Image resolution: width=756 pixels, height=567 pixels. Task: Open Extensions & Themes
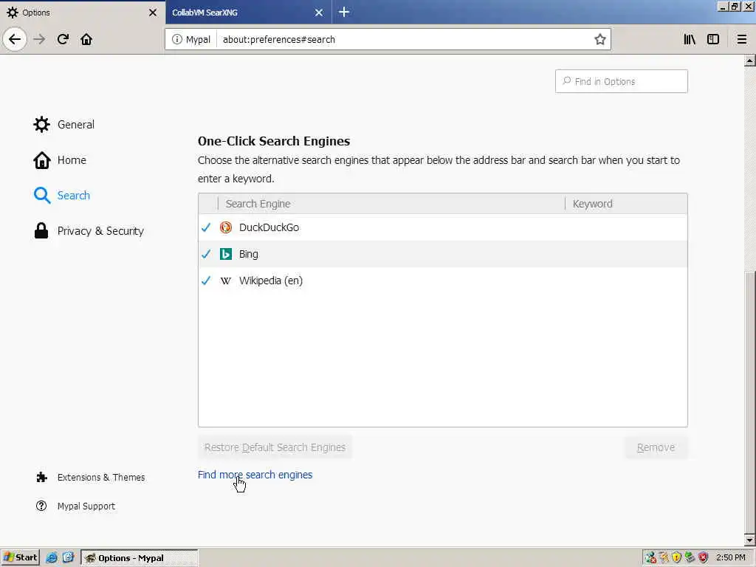[x=90, y=478]
